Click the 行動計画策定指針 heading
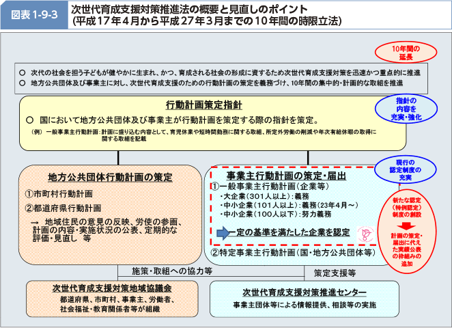This screenshot has width=452, height=328. [x=203, y=105]
